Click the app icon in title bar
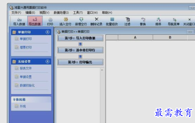195x123 pixels. 12,8
